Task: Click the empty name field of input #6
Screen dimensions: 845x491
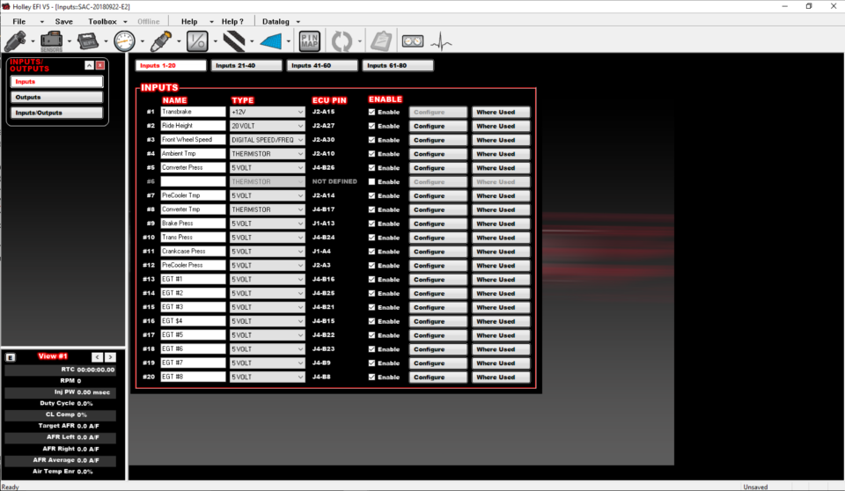Action: 193,181
